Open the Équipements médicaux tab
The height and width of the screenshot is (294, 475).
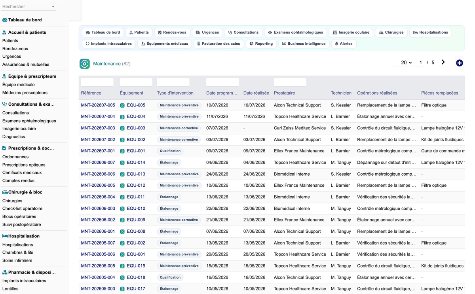(x=165, y=44)
